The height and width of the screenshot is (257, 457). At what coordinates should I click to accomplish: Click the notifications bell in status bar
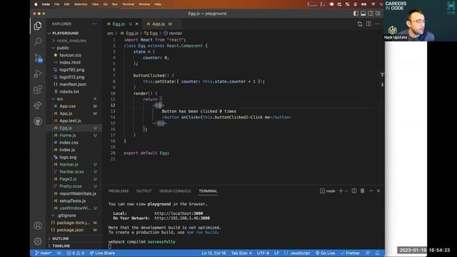tap(378, 253)
